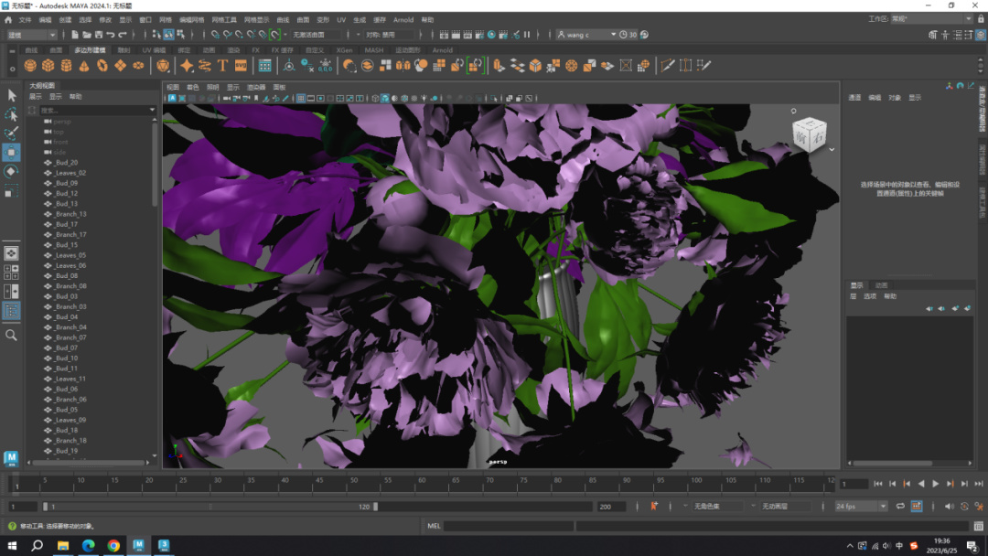Viewport: 988px width, 556px height.
Task: Create a polygon sphere from the shelf
Action: pyautogui.click(x=30, y=66)
